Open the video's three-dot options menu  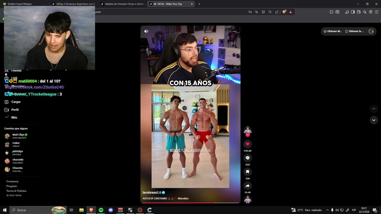point(235,31)
